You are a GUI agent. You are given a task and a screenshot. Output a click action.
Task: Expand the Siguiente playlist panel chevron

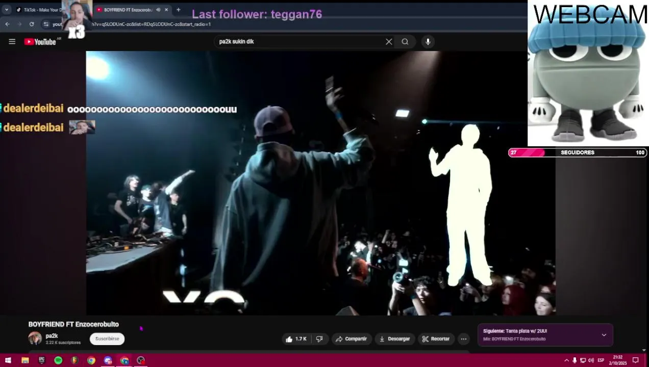(x=604, y=335)
